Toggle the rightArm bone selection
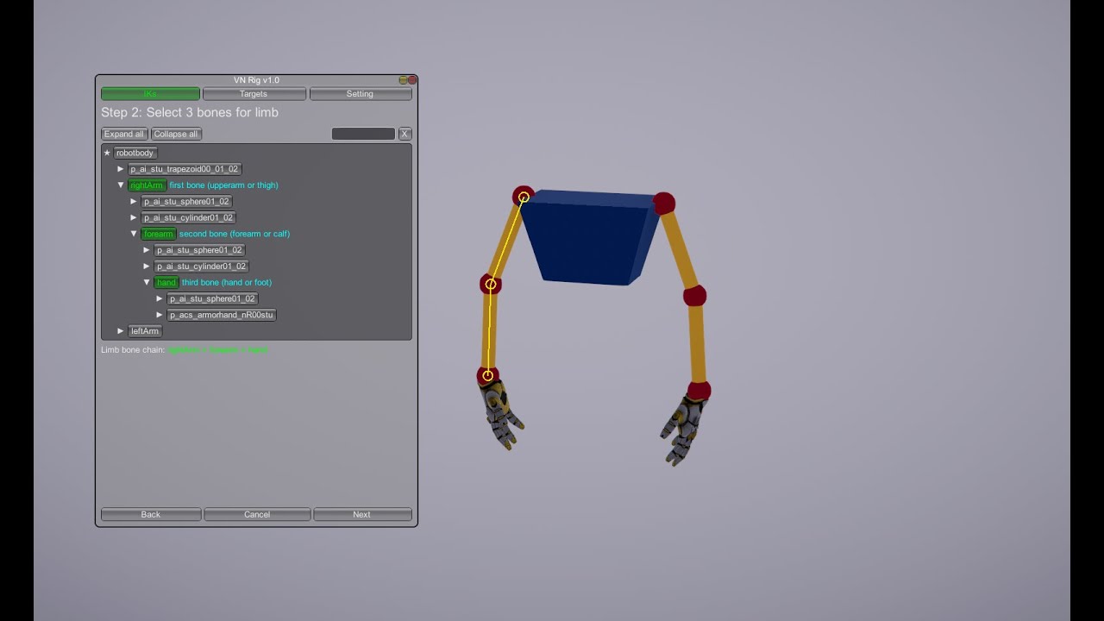This screenshot has height=621, width=1104. 147,185
